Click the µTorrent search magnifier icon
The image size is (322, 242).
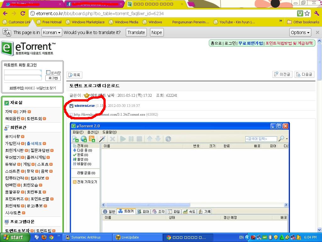pyautogui.click(x=281, y=139)
